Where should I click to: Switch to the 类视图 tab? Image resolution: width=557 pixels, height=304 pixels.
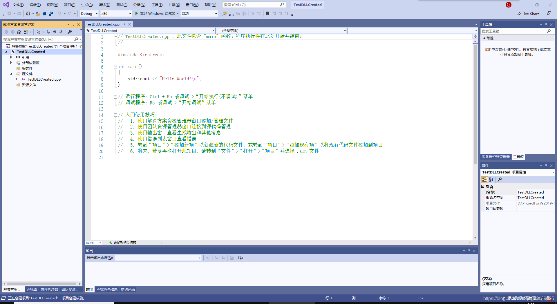pyautogui.click(x=32, y=289)
